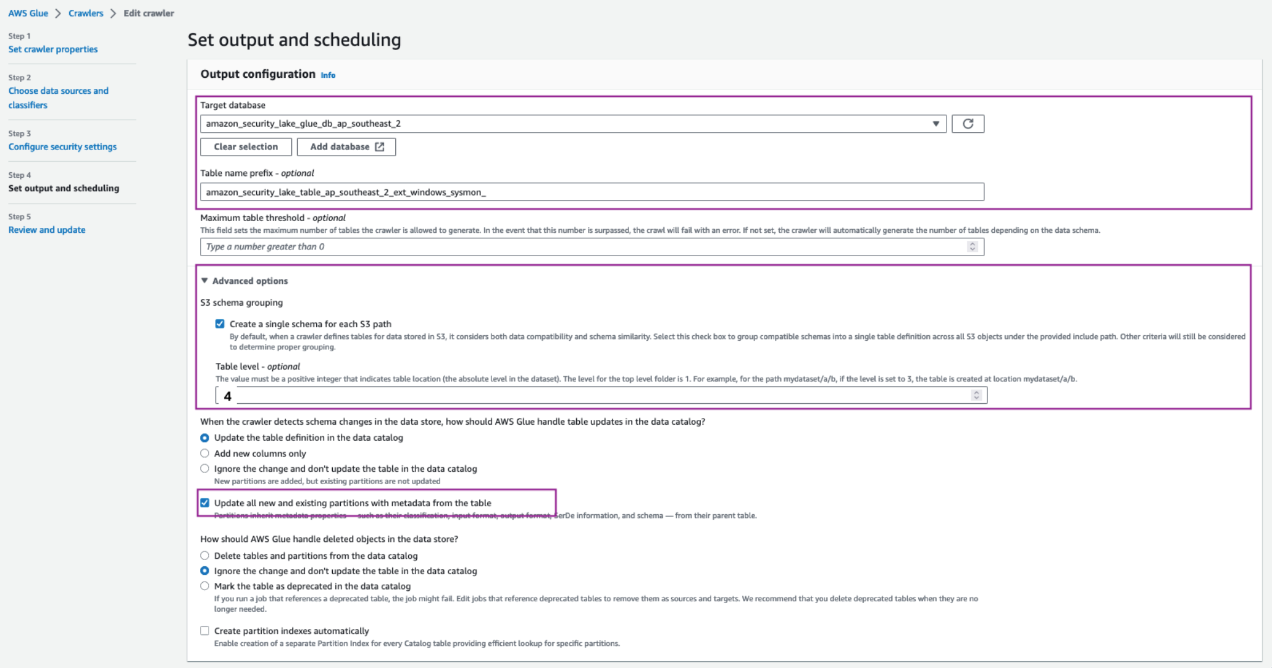Viewport: 1272px width, 668px height.
Task: Open the Info link beside Output configuration
Action: pyautogui.click(x=328, y=75)
